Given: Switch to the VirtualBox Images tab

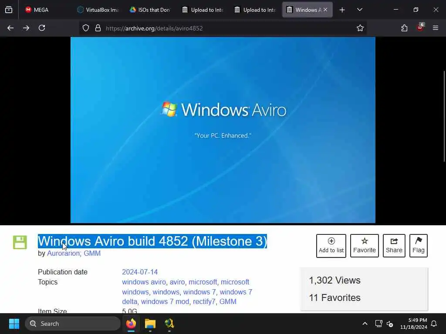Looking at the screenshot, I should (x=98, y=10).
